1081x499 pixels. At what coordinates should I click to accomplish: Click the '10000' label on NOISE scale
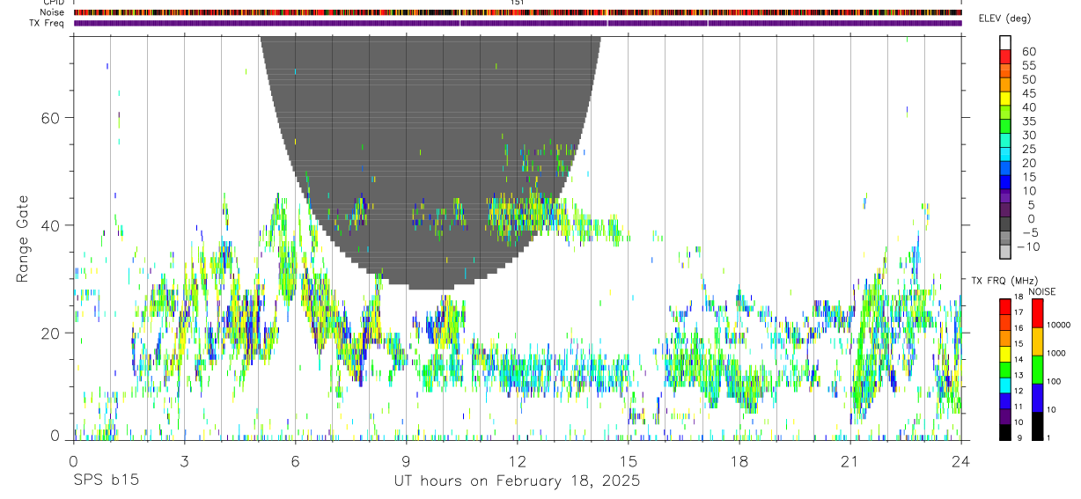coord(1057,326)
